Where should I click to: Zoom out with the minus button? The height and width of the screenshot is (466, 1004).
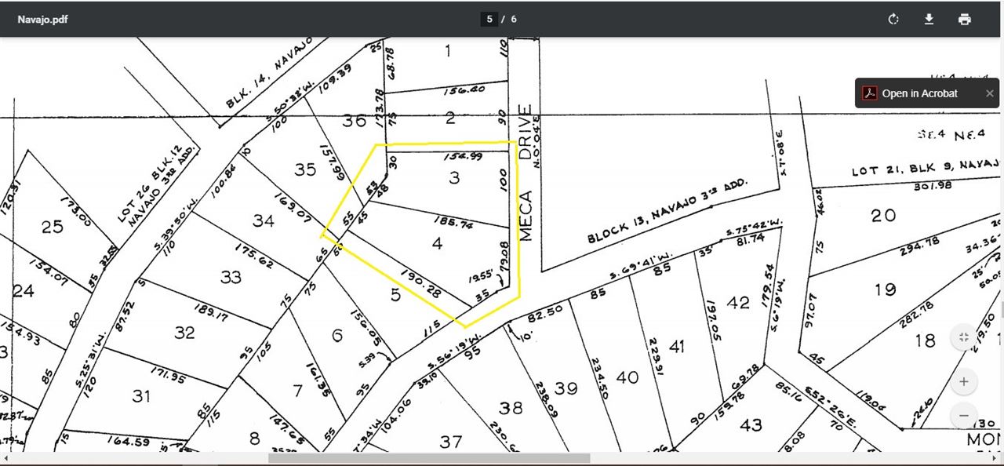[963, 415]
